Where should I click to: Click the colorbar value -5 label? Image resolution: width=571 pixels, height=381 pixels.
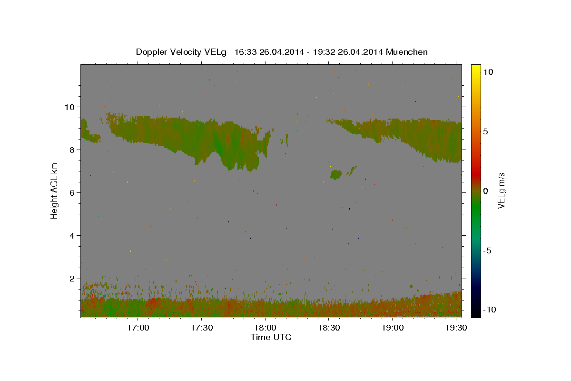pyautogui.click(x=487, y=251)
